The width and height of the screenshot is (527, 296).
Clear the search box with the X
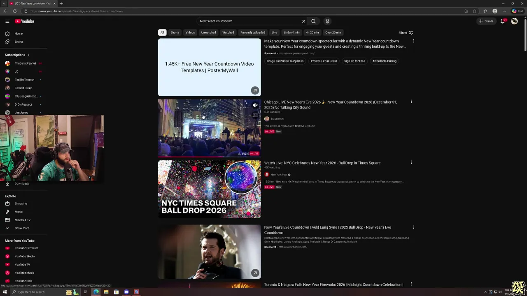[x=303, y=21]
